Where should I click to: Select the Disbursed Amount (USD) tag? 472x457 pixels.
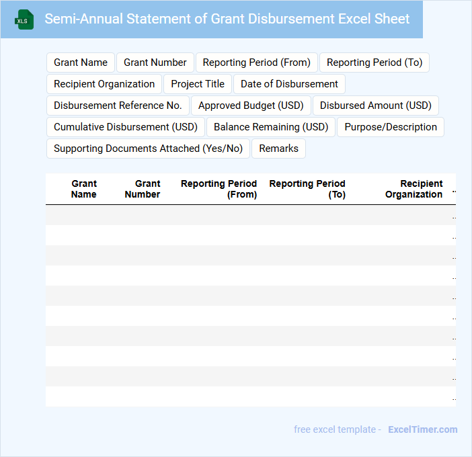coord(376,106)
